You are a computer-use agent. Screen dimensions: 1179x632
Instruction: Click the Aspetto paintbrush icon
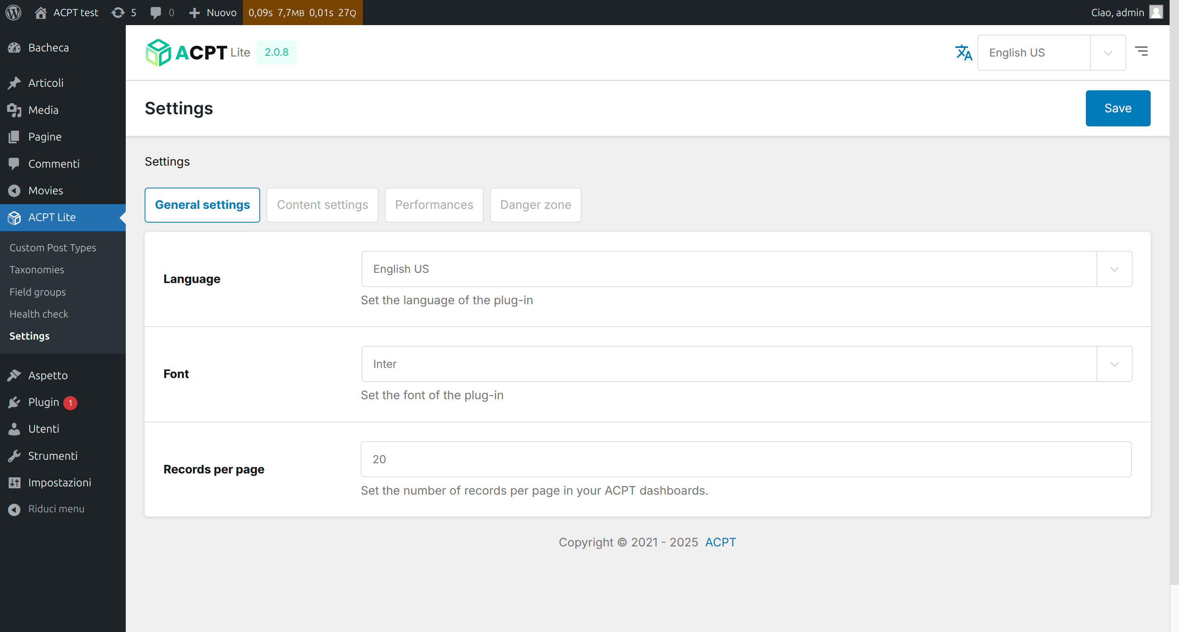point(14,375)
